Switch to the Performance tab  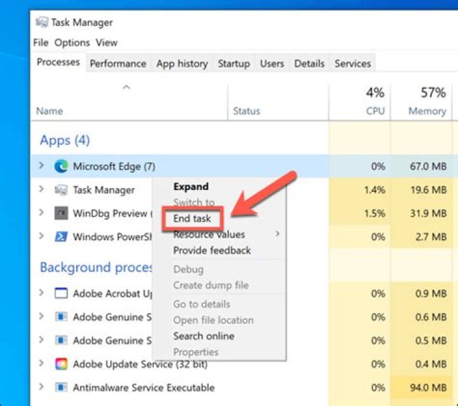(118, 64)
